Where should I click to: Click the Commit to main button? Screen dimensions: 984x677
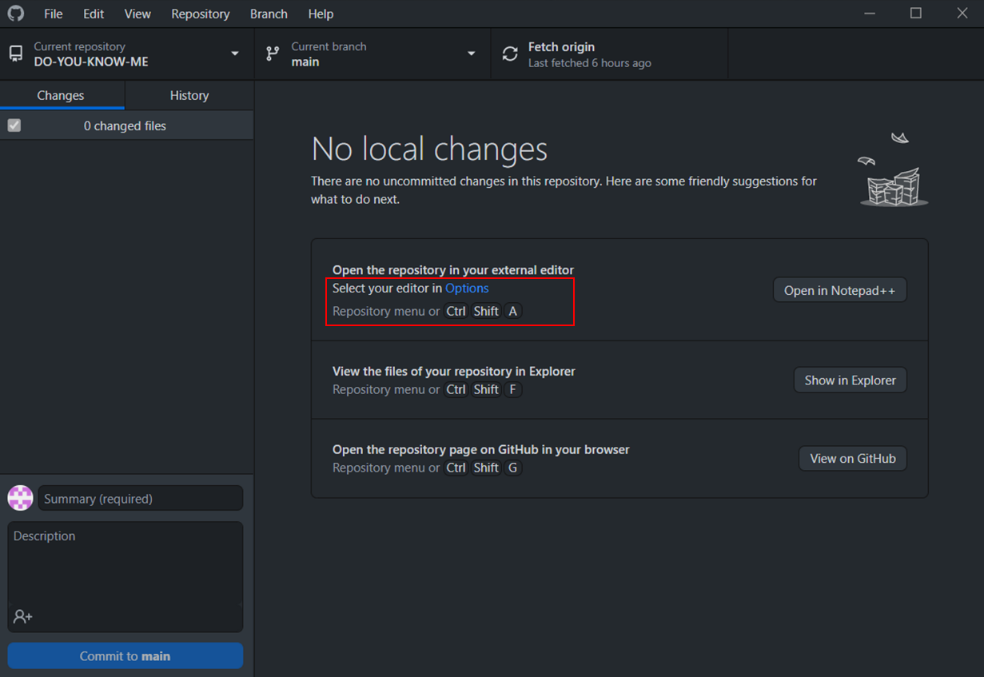(125, 656)
